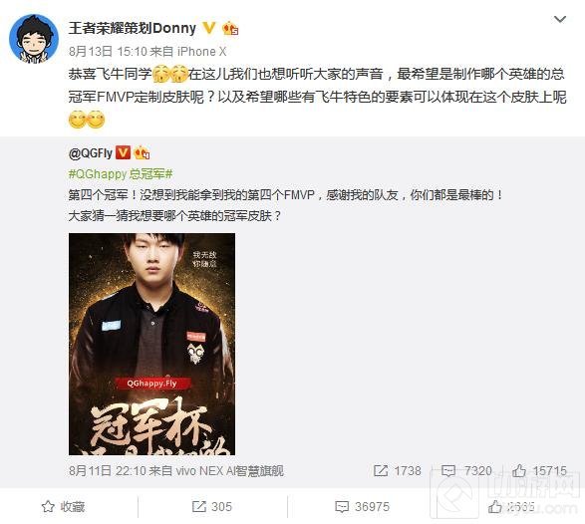
Task: Add this post to 收藏 favorites
Action: (x=63, y=506)
